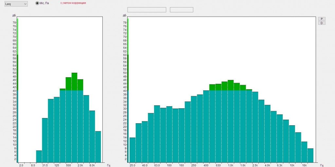The height and width of the screenshot is (167, 335).
Task: Click the 31.5 Hz bar in the octave chart
Action: (45, 140)
